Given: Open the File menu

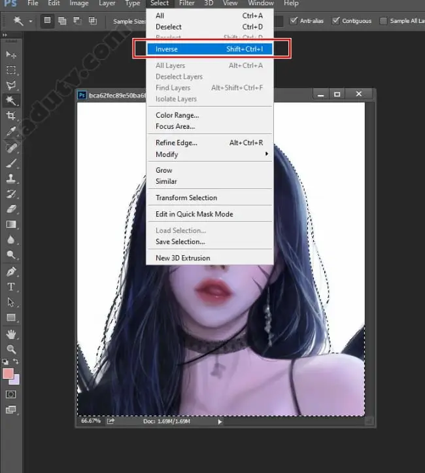Looking at the screenshot, I should point(33,3).
